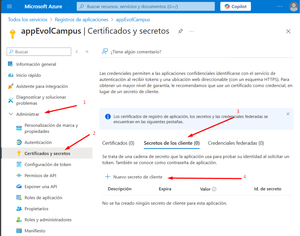This screenshot has width=300, height=236.
Task: Open Manifiesto icon
Action: tap(19, 231)
